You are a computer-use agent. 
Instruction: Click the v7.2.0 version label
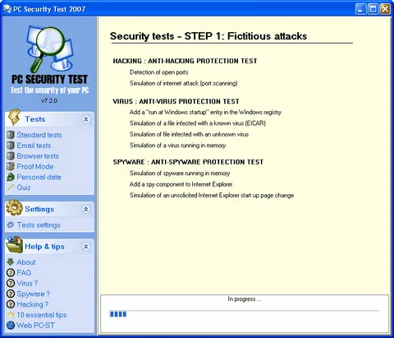tap(49, 100)
